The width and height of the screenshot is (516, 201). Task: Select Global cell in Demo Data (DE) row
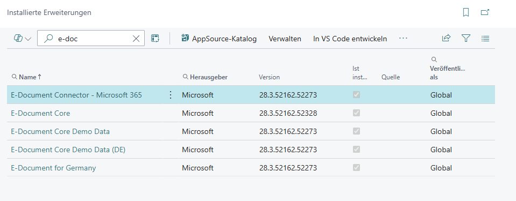[441, 150]
